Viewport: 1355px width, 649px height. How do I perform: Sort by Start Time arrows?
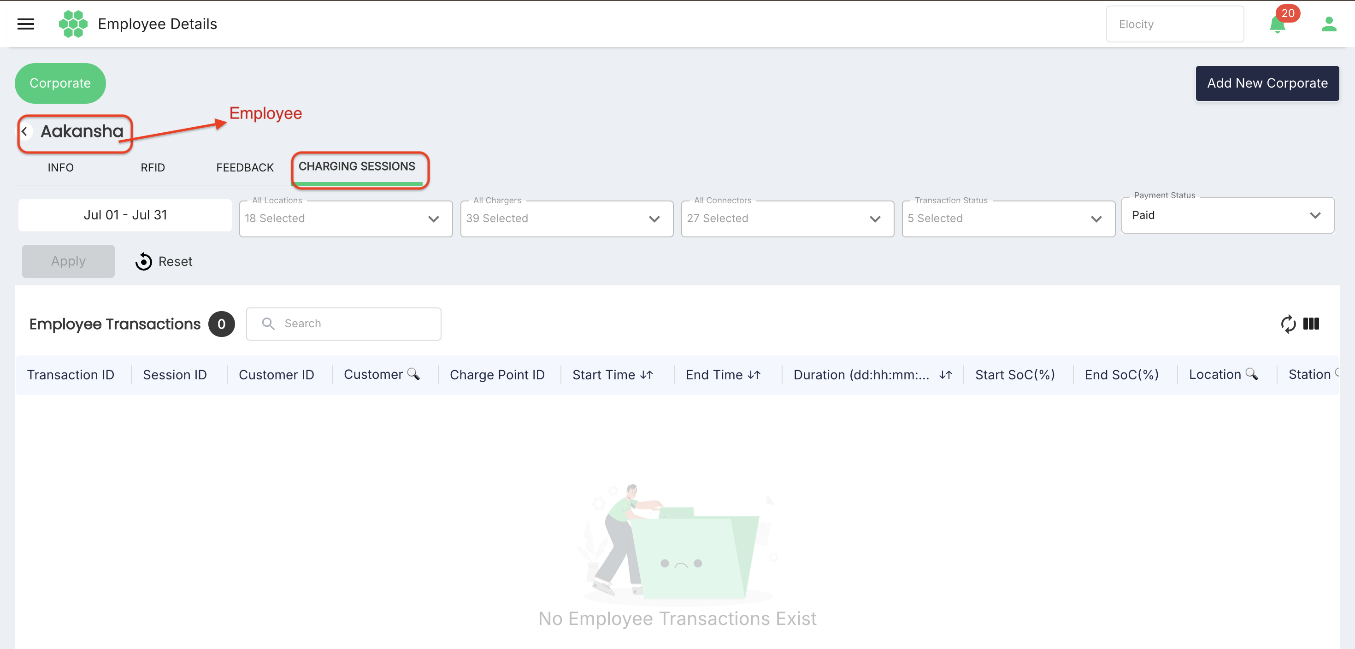pos(647,374)
